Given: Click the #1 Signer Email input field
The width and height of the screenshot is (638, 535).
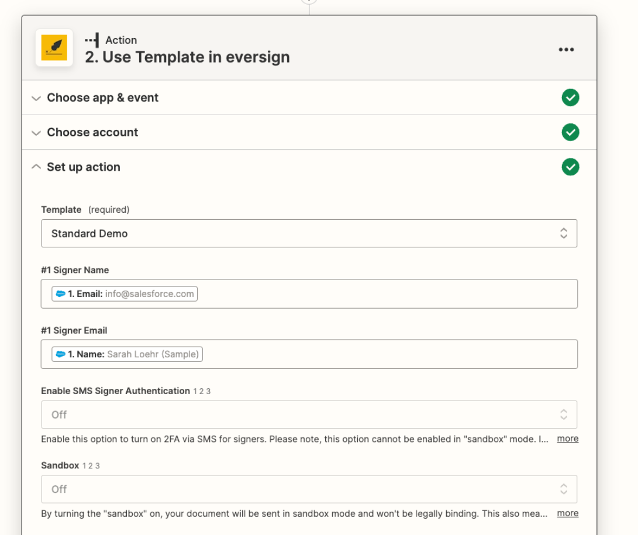Looking at the screenshot, I should pyautogui.click(x=309, y=354).
